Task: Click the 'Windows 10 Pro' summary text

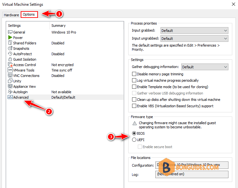Action: (64, 32)
